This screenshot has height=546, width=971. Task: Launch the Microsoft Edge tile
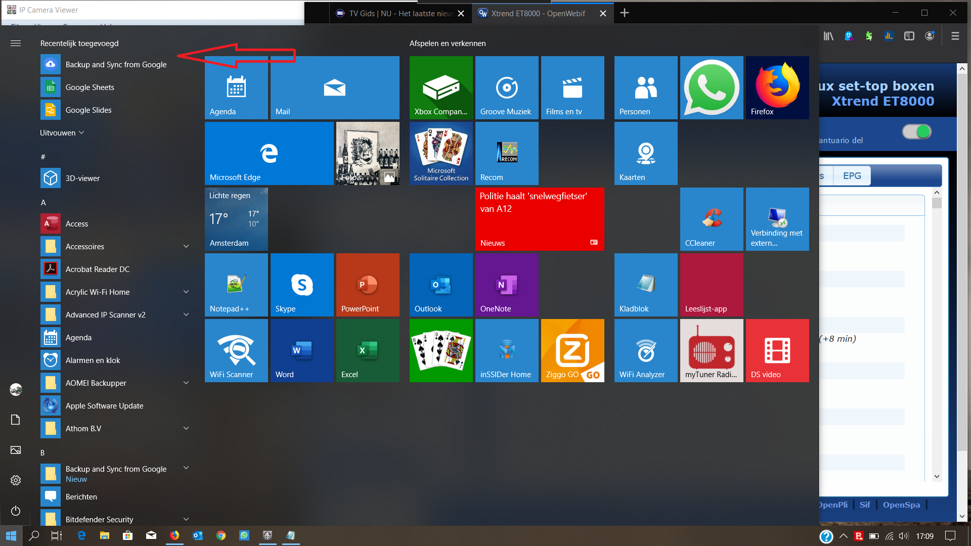click(269, 153)
